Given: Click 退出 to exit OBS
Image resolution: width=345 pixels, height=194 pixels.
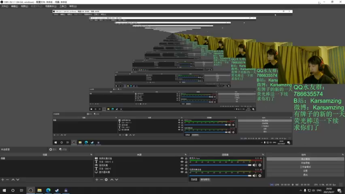Looking at the screenshot, I should 305,175.
